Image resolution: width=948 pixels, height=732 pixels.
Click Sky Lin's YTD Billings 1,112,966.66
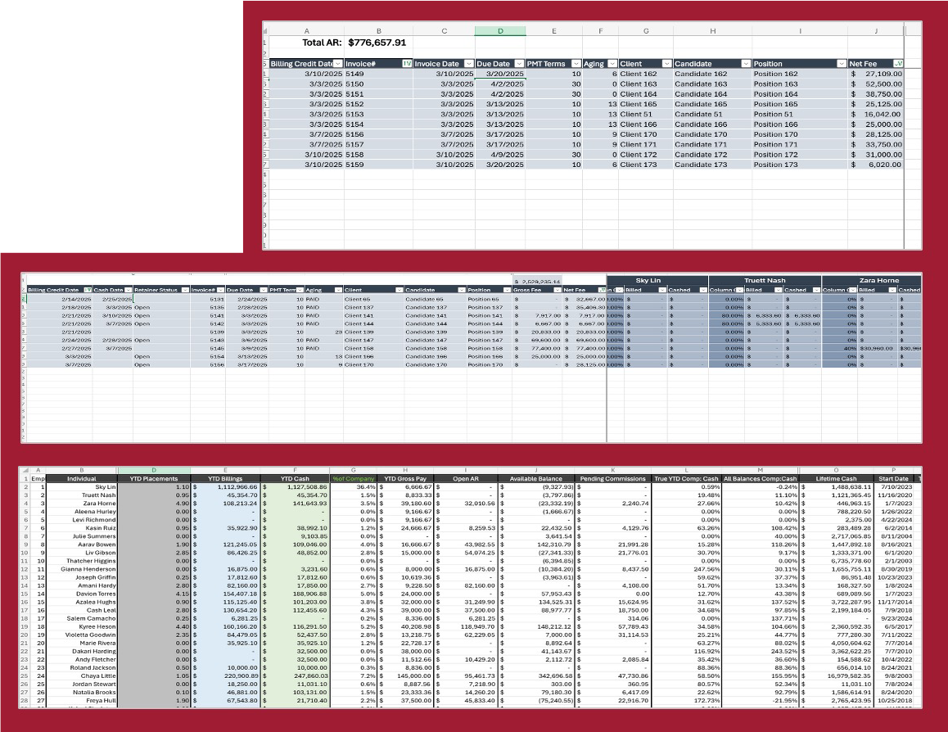coord(225,486)
